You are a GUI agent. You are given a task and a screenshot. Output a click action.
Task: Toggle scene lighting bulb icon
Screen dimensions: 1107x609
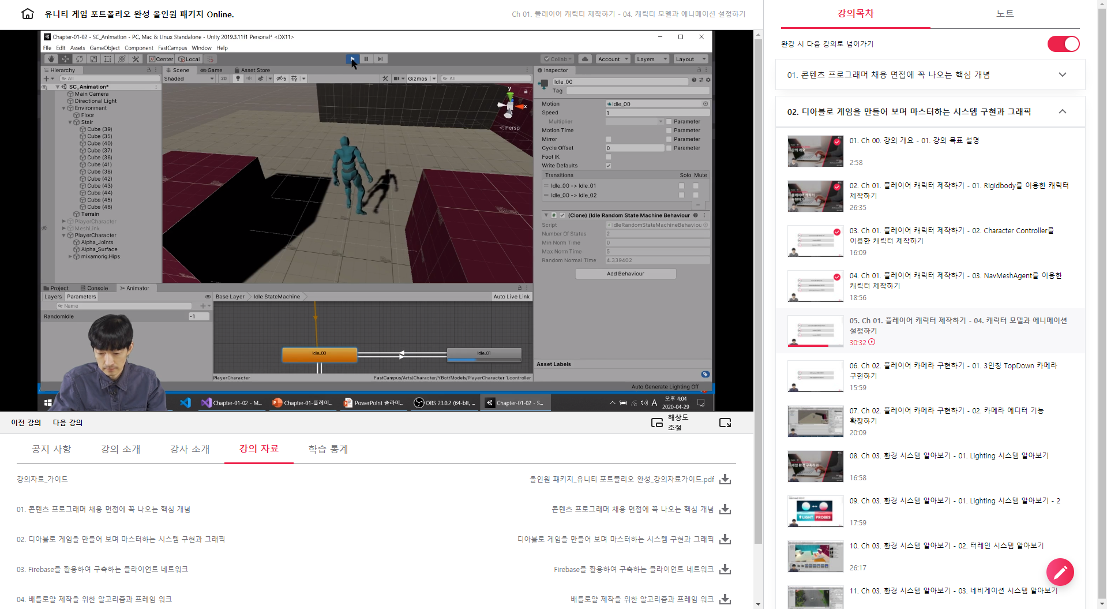click(x=238, y=79)
